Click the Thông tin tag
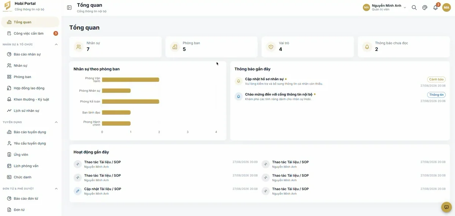This screenshot has width=455, height=216. point(436,95)
